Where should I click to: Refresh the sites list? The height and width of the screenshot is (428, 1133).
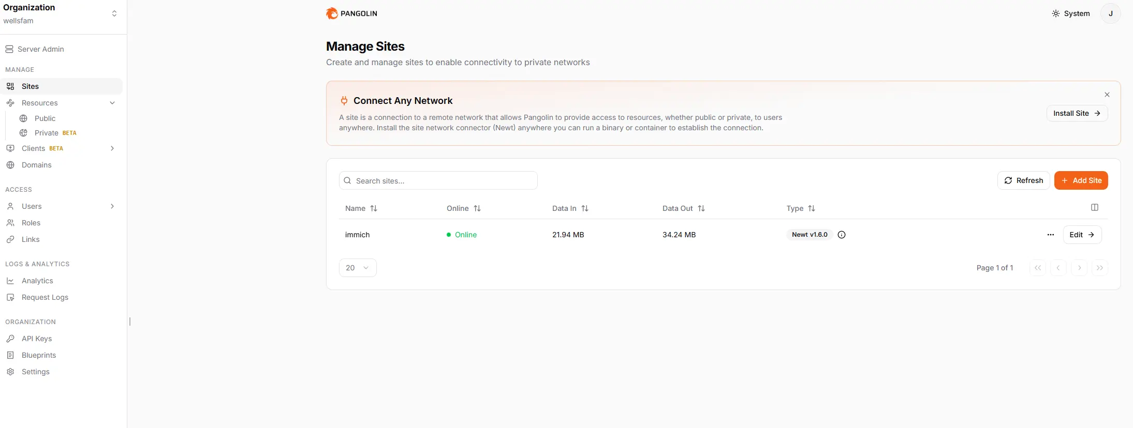[1024, 180]
